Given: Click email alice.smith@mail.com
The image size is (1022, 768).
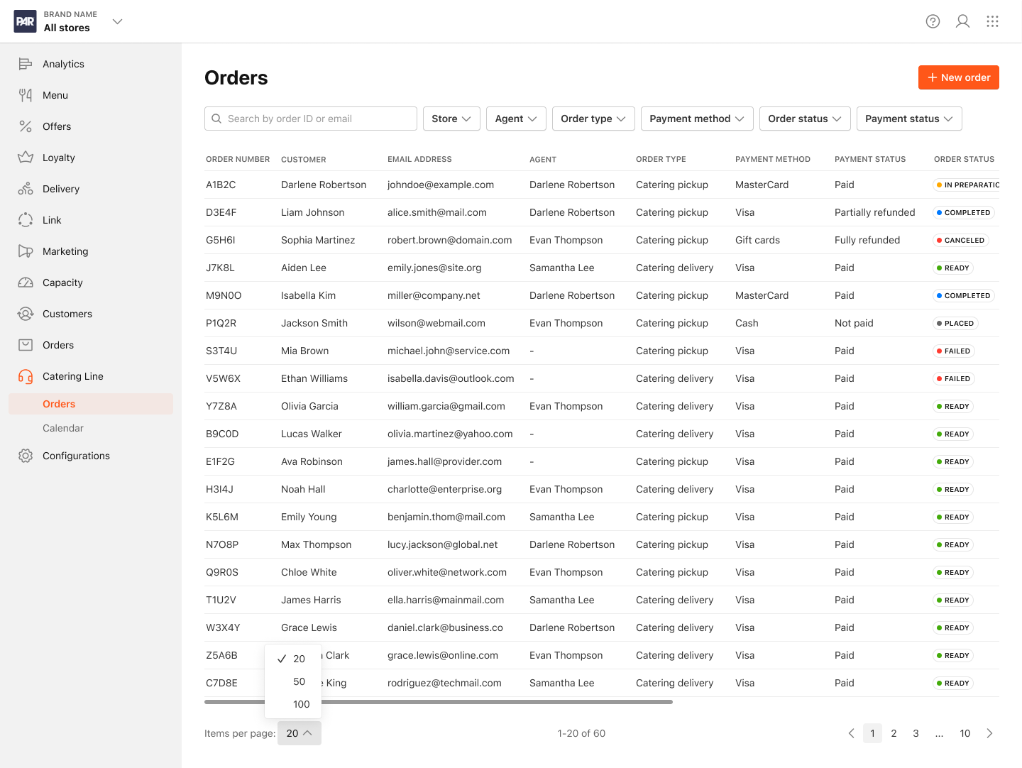Looking at the screenshot, I should pos(437,212).
